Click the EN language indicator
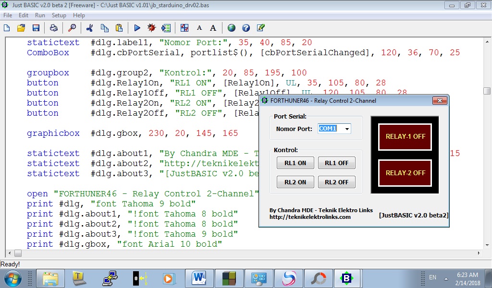Image resolution: width=492 pixels, height=288 pixels. point(432,277)
